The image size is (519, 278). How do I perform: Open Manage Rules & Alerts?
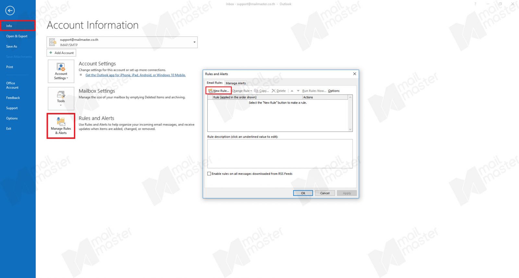(61, 126)
